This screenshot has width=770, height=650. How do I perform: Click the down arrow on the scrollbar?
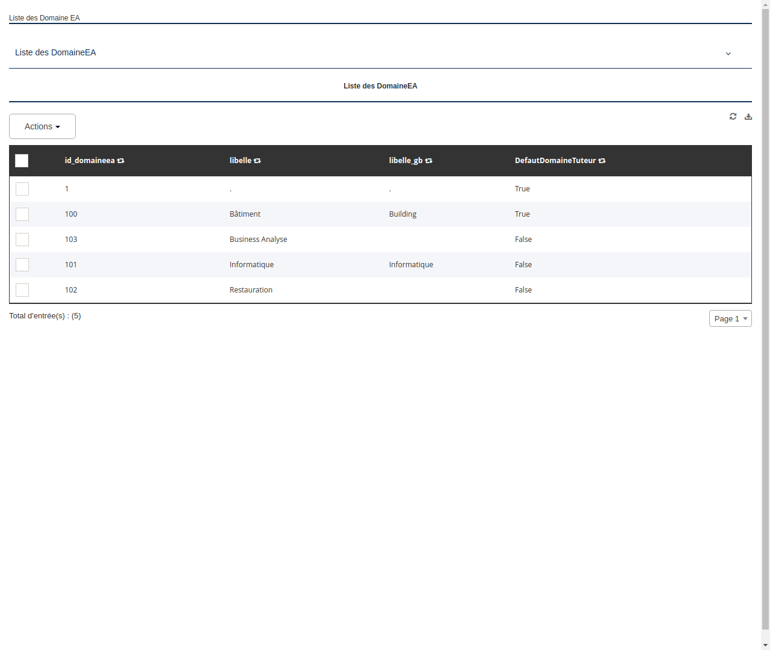(x=765, y=645)
